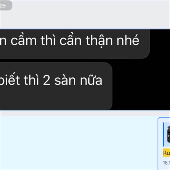Click the word 'sàn' in the second bubble
The width and height of the screenshot is (170, 170).
pyautogui.click(x=65, y=80)
